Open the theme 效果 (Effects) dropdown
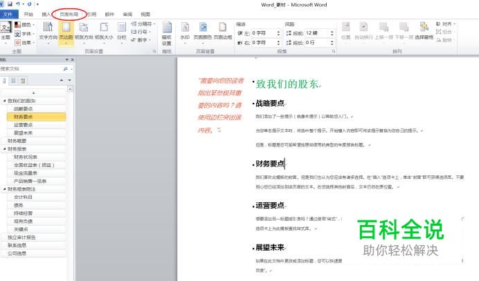 25,42
